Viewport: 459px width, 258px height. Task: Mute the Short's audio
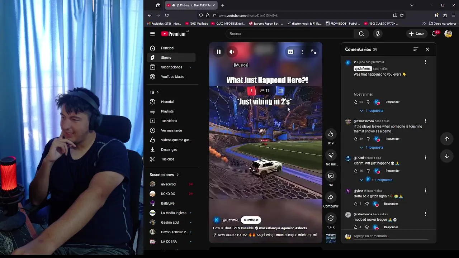[x=232, y=52]
